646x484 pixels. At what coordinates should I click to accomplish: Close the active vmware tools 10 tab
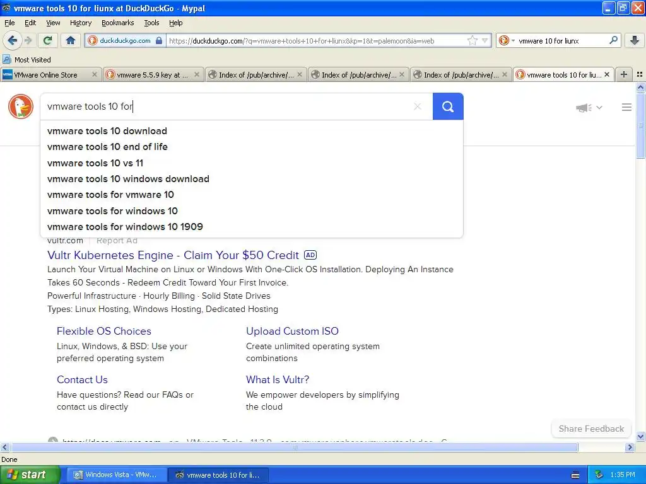pyautogui.click(x=607, y=74)
